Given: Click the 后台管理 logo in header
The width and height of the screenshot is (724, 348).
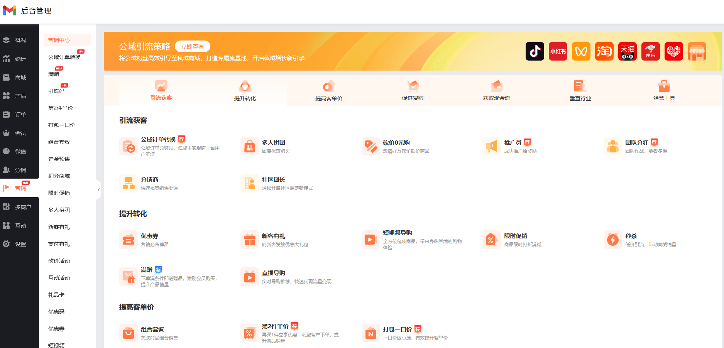Looking at the screenshot, I should click(x=27, y=11).
